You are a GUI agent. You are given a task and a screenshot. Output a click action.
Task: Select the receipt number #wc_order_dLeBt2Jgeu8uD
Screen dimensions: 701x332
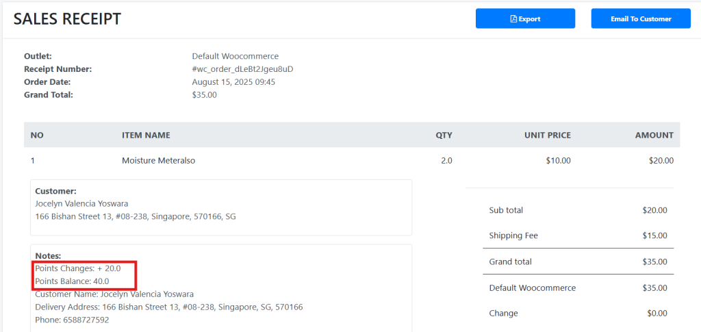(x=242, y=69)
